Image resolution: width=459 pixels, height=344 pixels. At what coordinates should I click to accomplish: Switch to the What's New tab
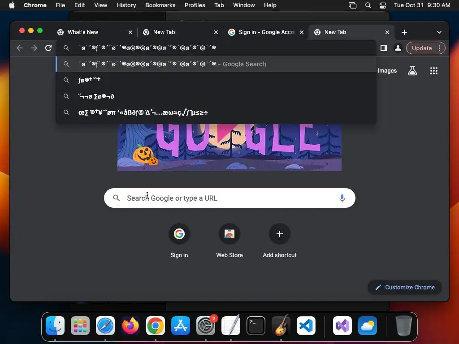click(94, 32)
